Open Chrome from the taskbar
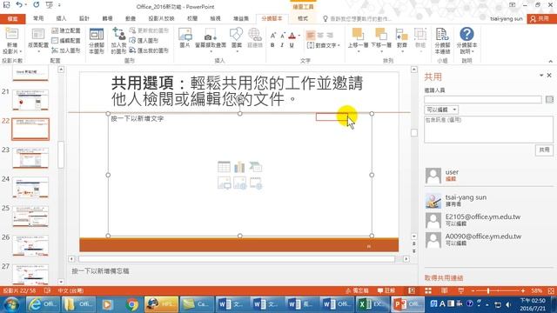This screenshot has width=557, height=313. click(x=131, y=304)
